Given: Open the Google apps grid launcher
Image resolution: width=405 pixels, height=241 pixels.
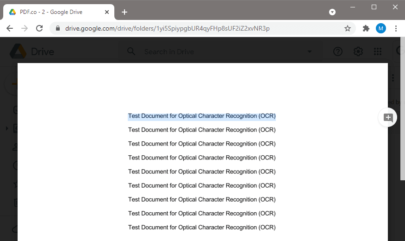Looking at the screenshot, I should pyautogui.click(x=378, y=51).
